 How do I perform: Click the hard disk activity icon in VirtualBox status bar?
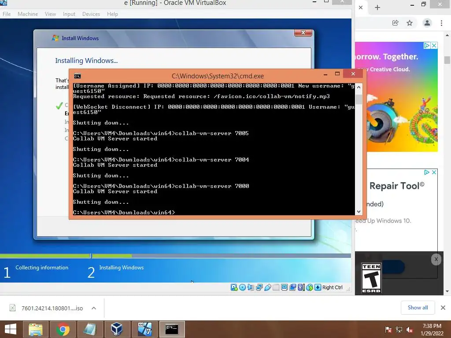coord(234,287)
